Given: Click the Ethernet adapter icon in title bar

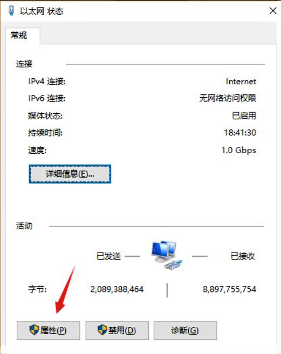Looking at the screenshot, I should pos(11,10).
